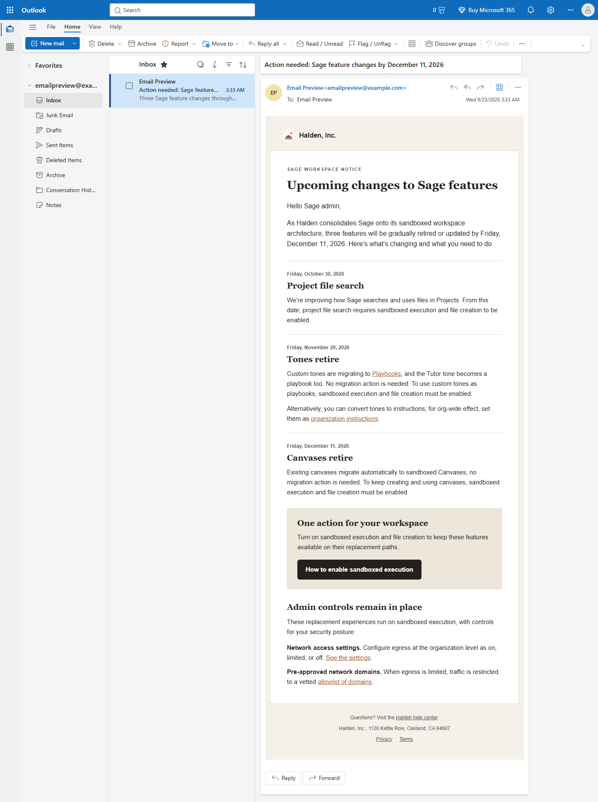Open the Report dropdown arrow
This screenshot has width=598, height=802.
[x=194, y=44]
